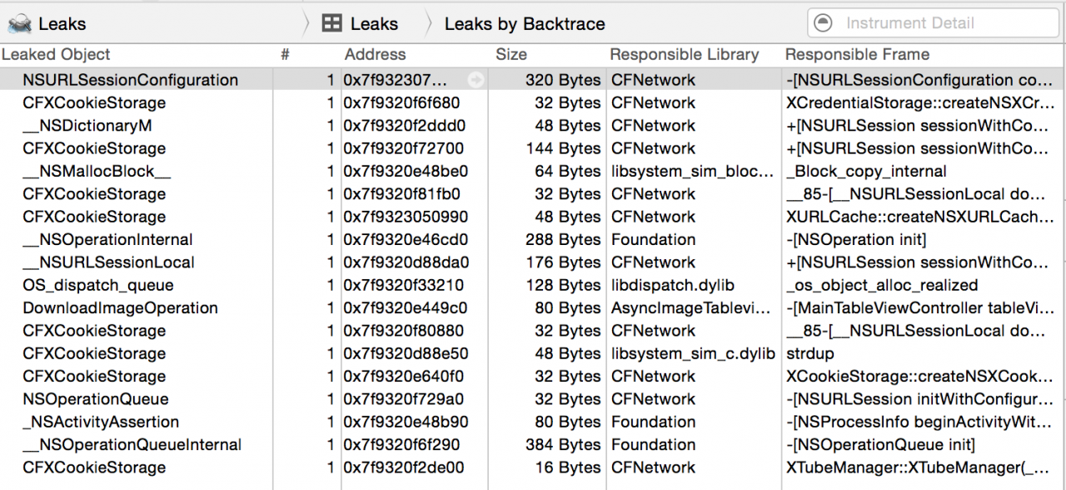Sort by Responsible Frame column header
The width and height of the screenshot is (1066, 490).
pyautogui.click(x=857, y=54)
